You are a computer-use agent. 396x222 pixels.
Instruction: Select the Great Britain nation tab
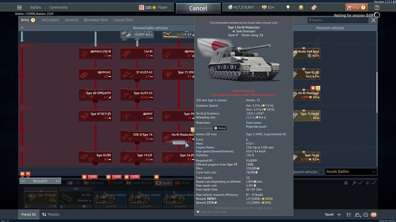point(139,183)
